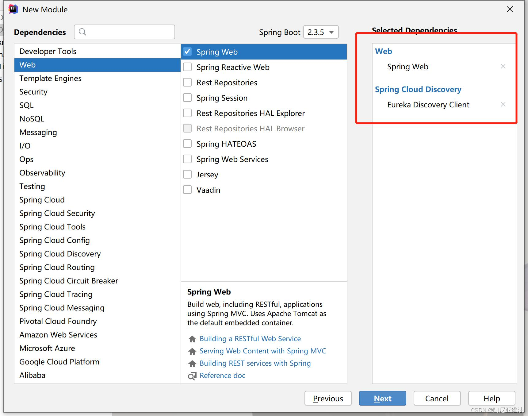
Task: Select Developer Tools category
Action: pyautogui.click(x=97, y=51)
